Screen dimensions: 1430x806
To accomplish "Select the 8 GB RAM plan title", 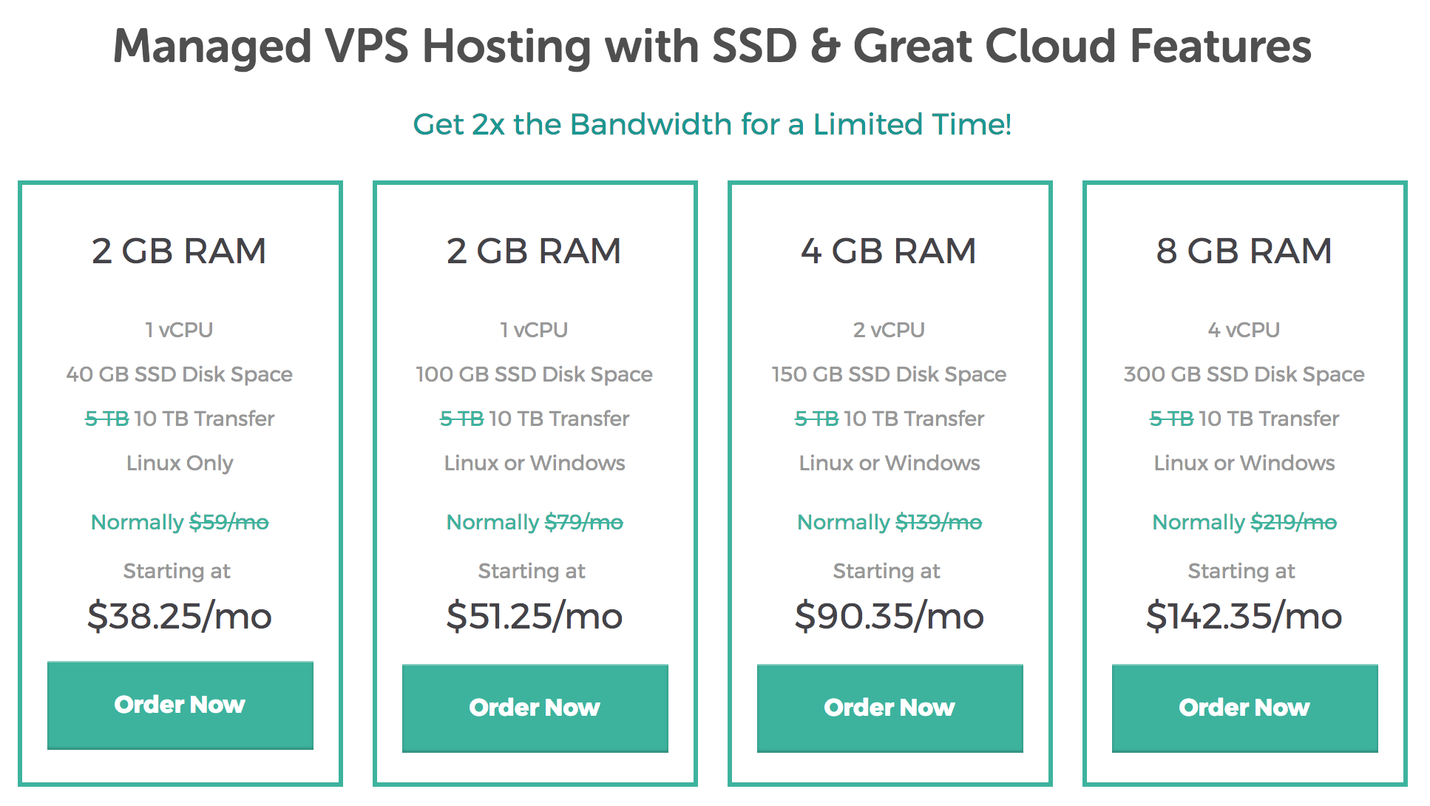I will coord(1244,251).
